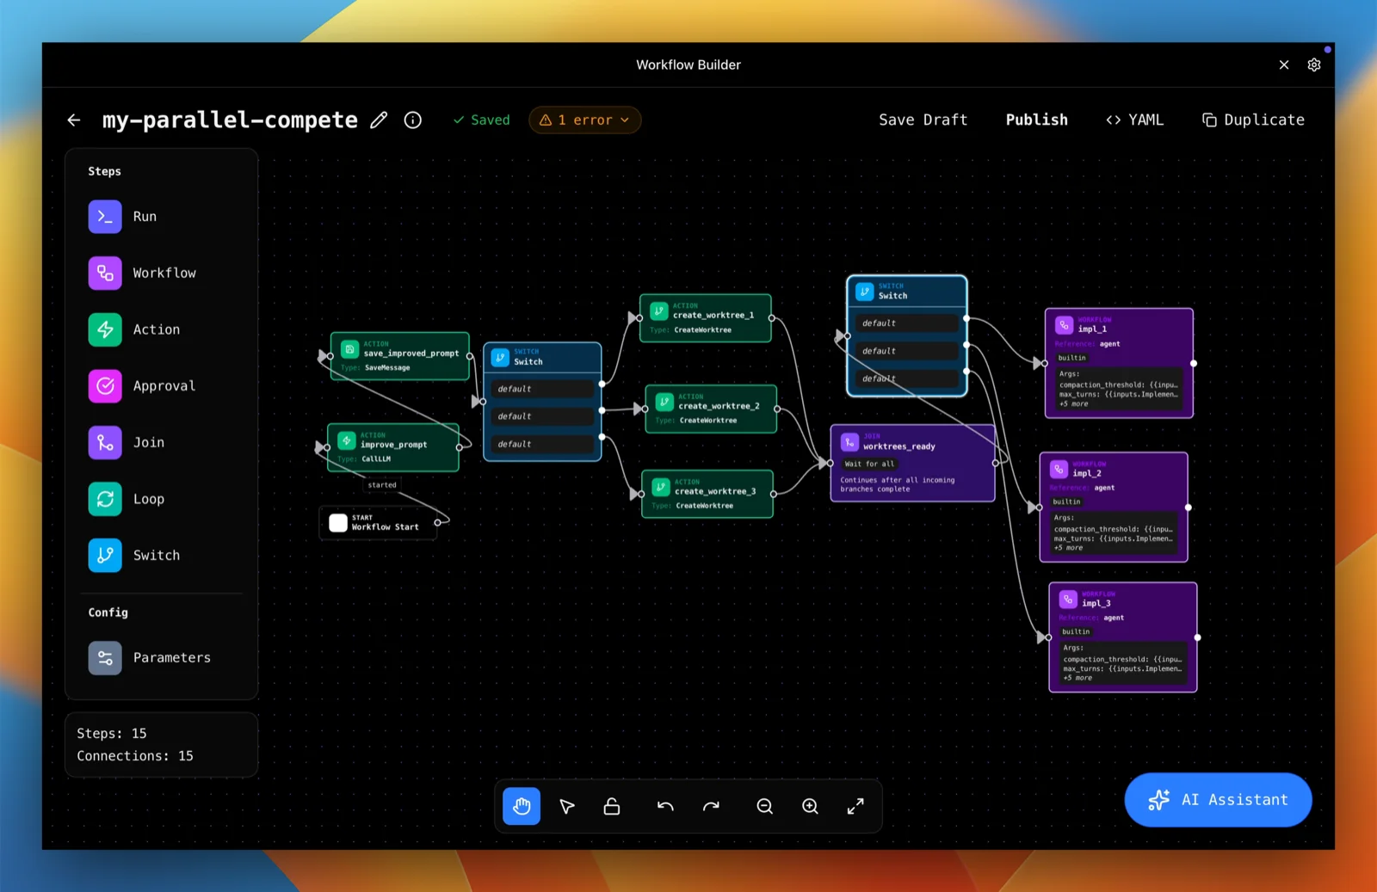
Task: Select the worktrees_ready join node
Action: click(913, 464)
